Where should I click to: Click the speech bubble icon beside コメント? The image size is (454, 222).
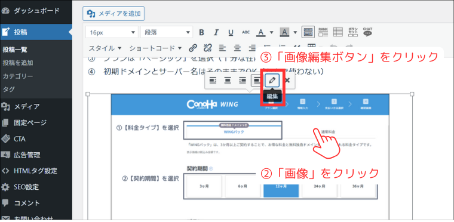[5, 203]
